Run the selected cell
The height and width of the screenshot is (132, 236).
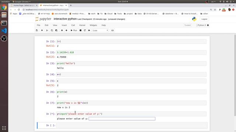click(74, 30)
